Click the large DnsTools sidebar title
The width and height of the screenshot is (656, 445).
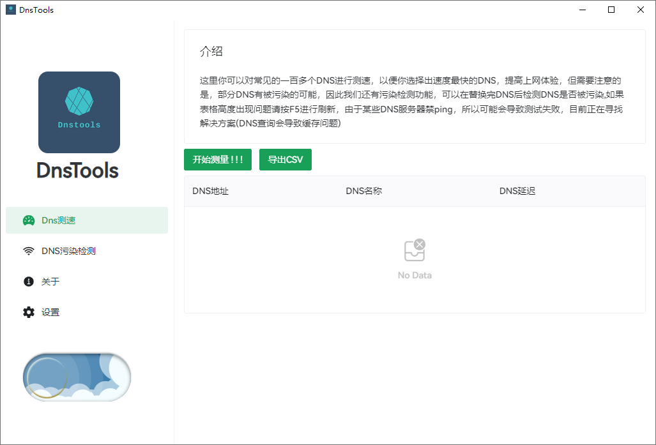(x=78, y=170)
